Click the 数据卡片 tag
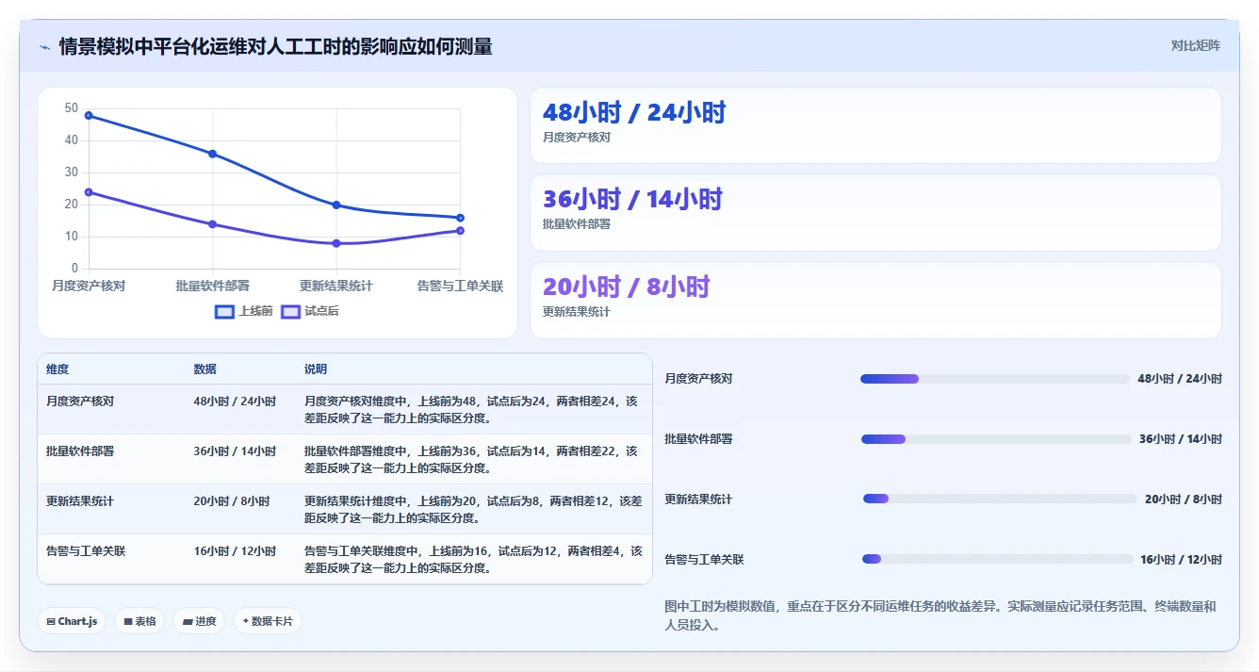 pos(268,621)
